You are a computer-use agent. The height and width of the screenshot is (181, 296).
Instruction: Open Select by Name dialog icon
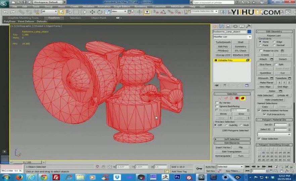point(69,12)
